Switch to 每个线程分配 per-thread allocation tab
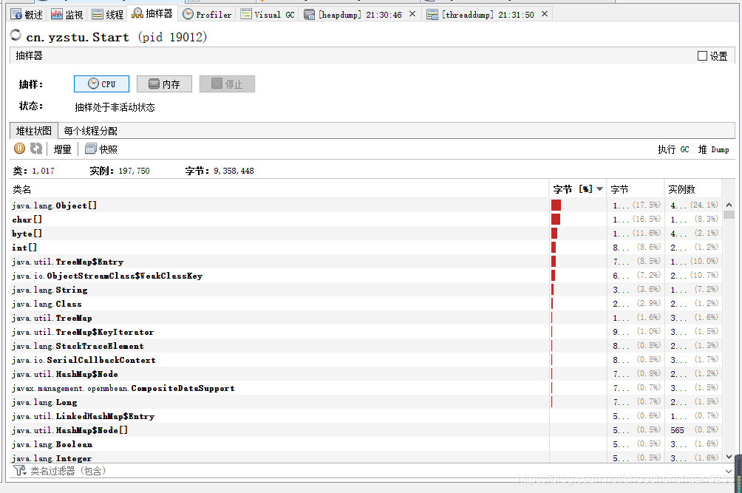The width and height of the screenshot is (742, 493). coord(90,131)
